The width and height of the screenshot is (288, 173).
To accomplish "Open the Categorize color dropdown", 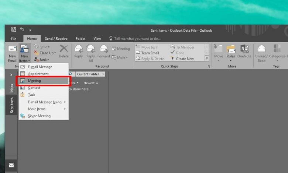I will pos(277,53).
